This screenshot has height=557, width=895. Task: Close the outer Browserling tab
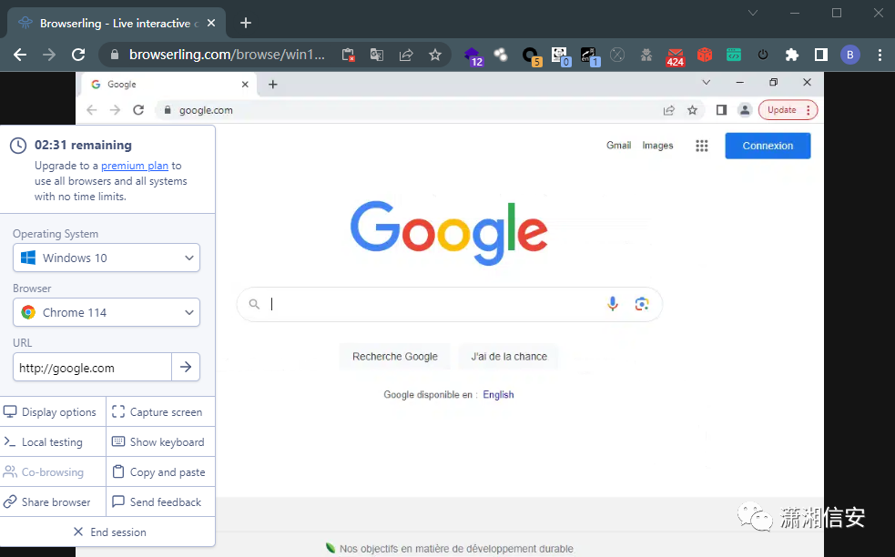211,23
